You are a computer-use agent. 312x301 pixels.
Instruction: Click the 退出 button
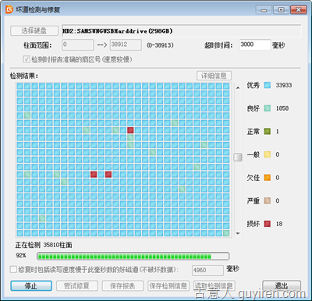pos(282,286)
